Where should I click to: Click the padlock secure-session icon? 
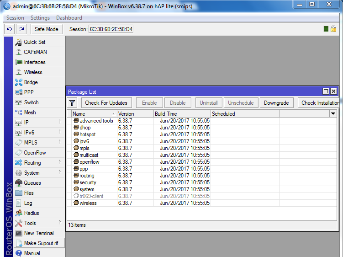(x=333, y=29)
